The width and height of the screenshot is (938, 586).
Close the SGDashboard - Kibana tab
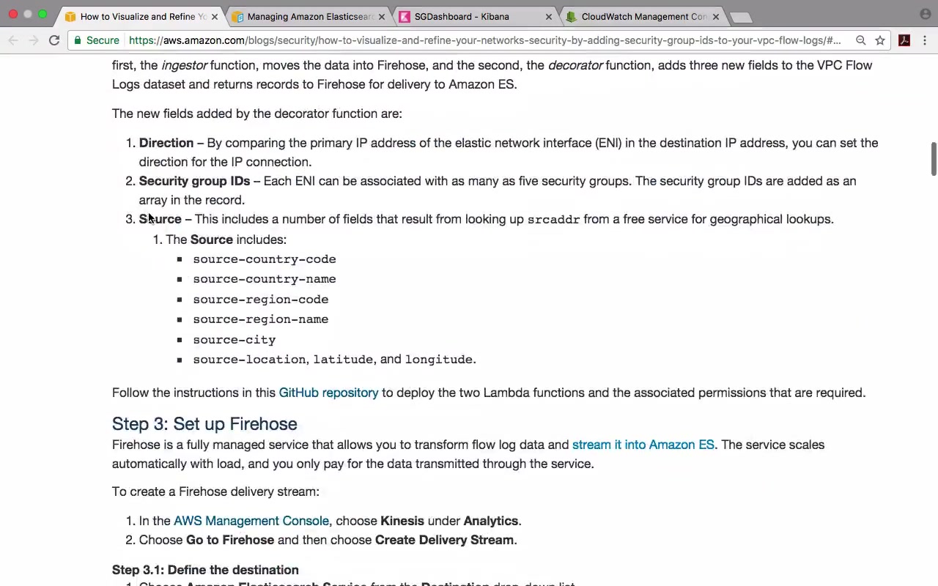548,16
